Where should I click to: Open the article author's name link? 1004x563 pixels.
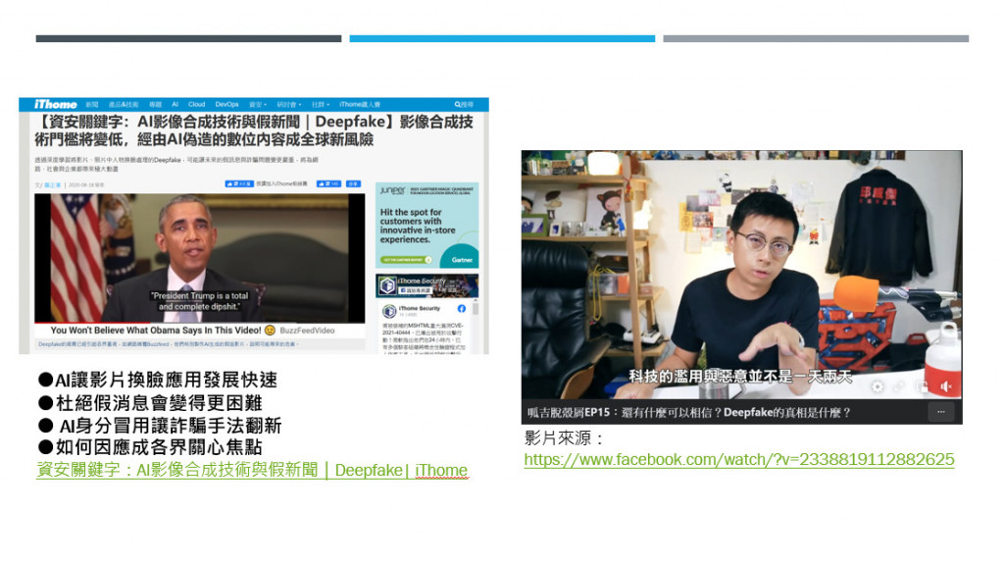53,185
